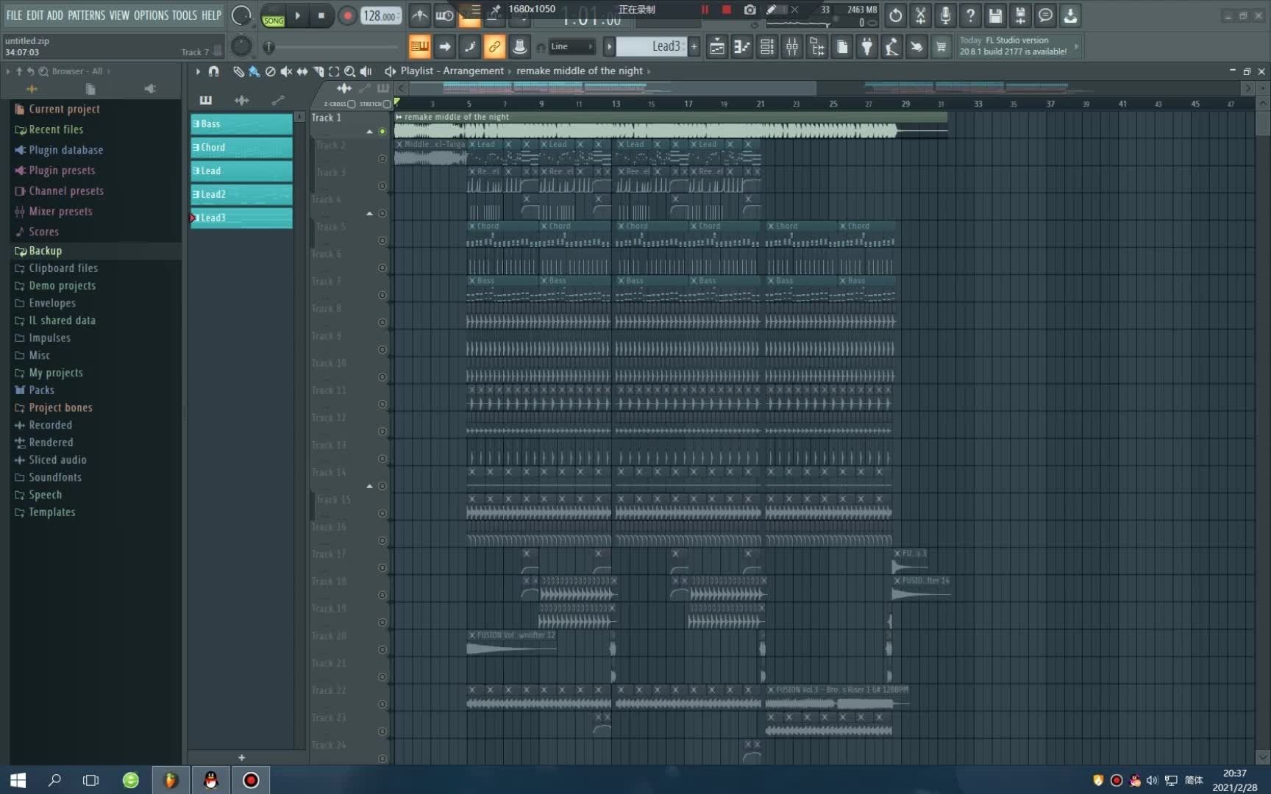This screenshot has height=794, width=1271.
Task: Click the 128.000 tempo field
Action: pyautogui.click(x=381, y=15)
